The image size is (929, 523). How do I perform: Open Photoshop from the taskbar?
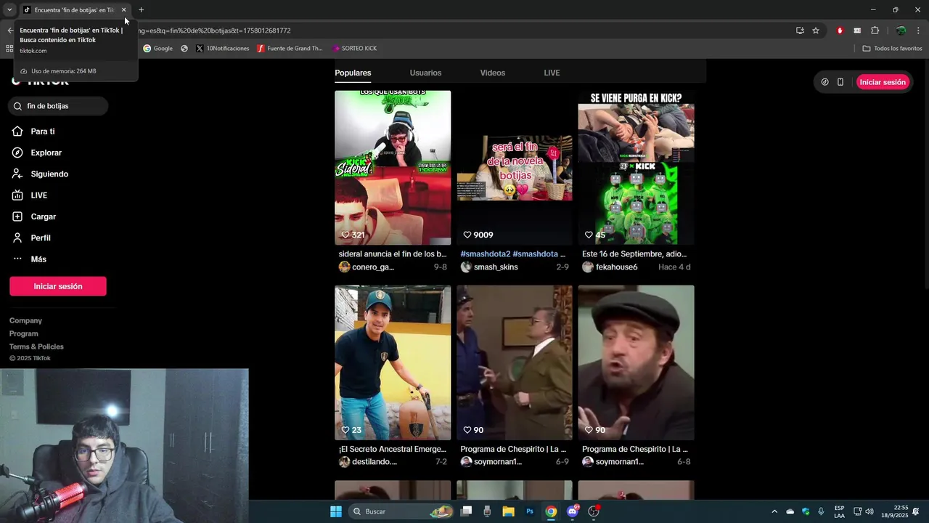pyautogui.click(x=530, y=511)
